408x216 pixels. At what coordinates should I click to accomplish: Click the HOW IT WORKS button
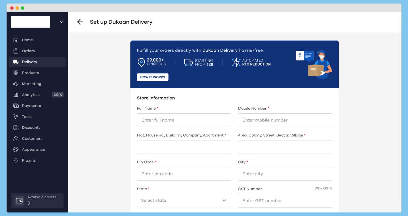(153, 77)
